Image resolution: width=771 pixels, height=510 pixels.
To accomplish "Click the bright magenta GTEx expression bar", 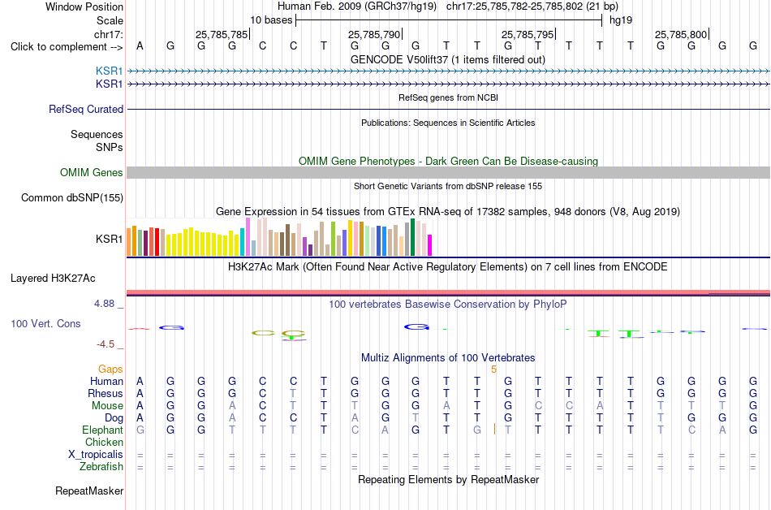I will click(430, 245).
